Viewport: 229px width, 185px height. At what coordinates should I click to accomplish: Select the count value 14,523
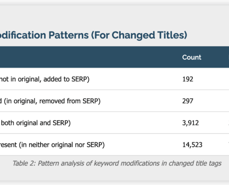[x=192, y=145]
